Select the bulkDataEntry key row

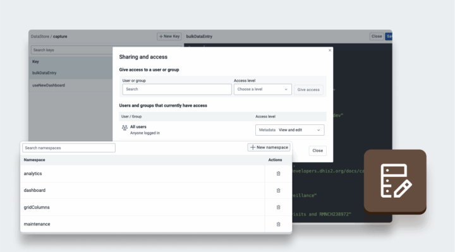(71, 73)
